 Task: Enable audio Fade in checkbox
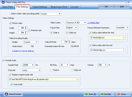tap(51, 70)
